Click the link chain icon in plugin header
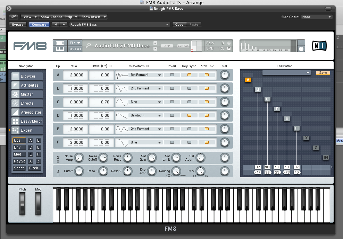 [14, 17]
